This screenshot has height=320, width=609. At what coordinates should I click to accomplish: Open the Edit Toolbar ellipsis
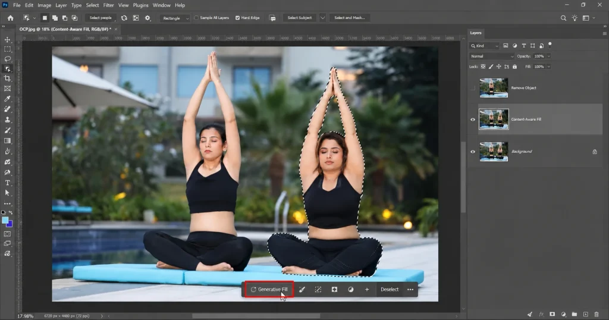click(x=7, y=203)
